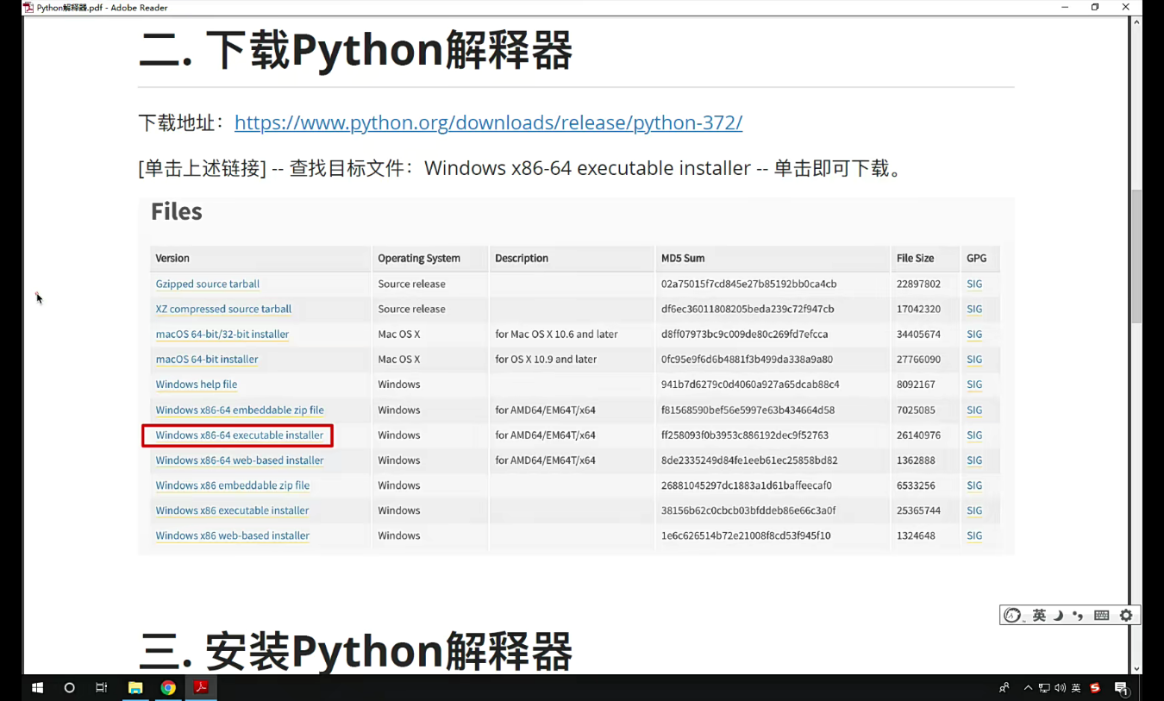This screenshot has width=1164, height=701.
Task: Click the Description column header
Action: point(522,258)
